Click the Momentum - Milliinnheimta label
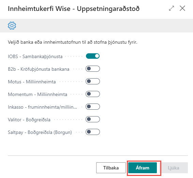 point(38,94)
